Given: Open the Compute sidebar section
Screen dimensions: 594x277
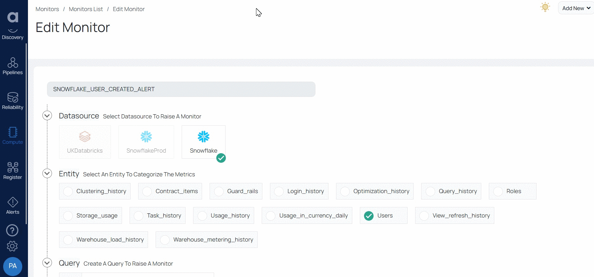Looking at the screenshot, I should (13, 136).
